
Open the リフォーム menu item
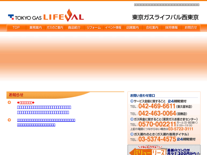pos(94,28)
